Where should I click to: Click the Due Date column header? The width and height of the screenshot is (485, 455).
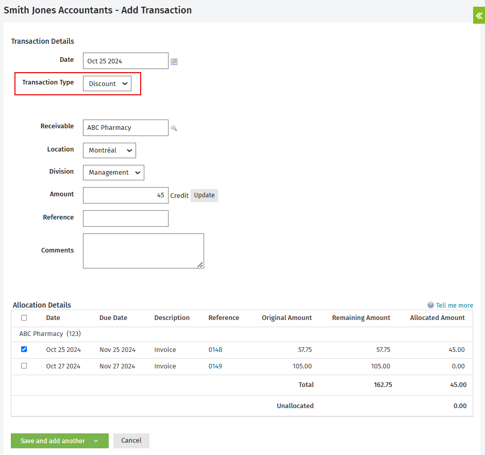113,317
